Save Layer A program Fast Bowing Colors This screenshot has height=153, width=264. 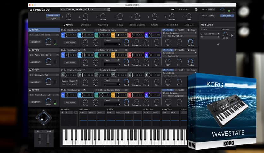pos(57,35)
